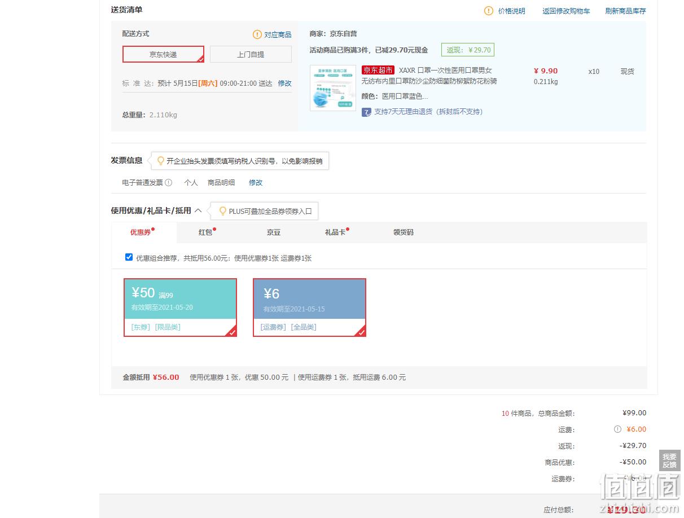Open PLUS可叠加全品券领券入口 tip
Viewport: 684px width, 518px height.
[270, 211]
